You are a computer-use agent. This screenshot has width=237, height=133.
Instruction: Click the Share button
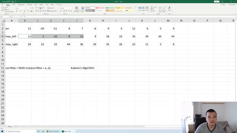223,5
